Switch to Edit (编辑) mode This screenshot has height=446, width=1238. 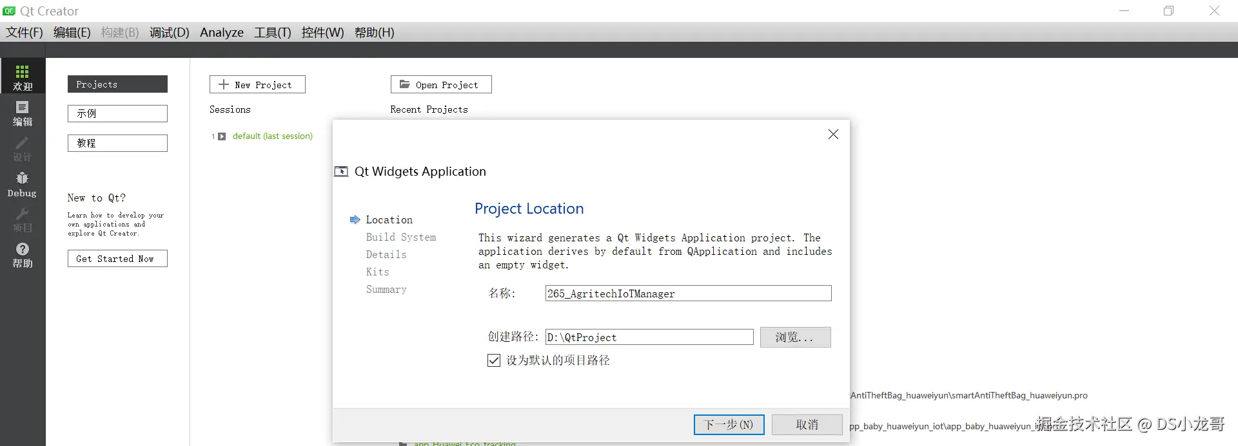pyautogui.click(x=23, y=113)
